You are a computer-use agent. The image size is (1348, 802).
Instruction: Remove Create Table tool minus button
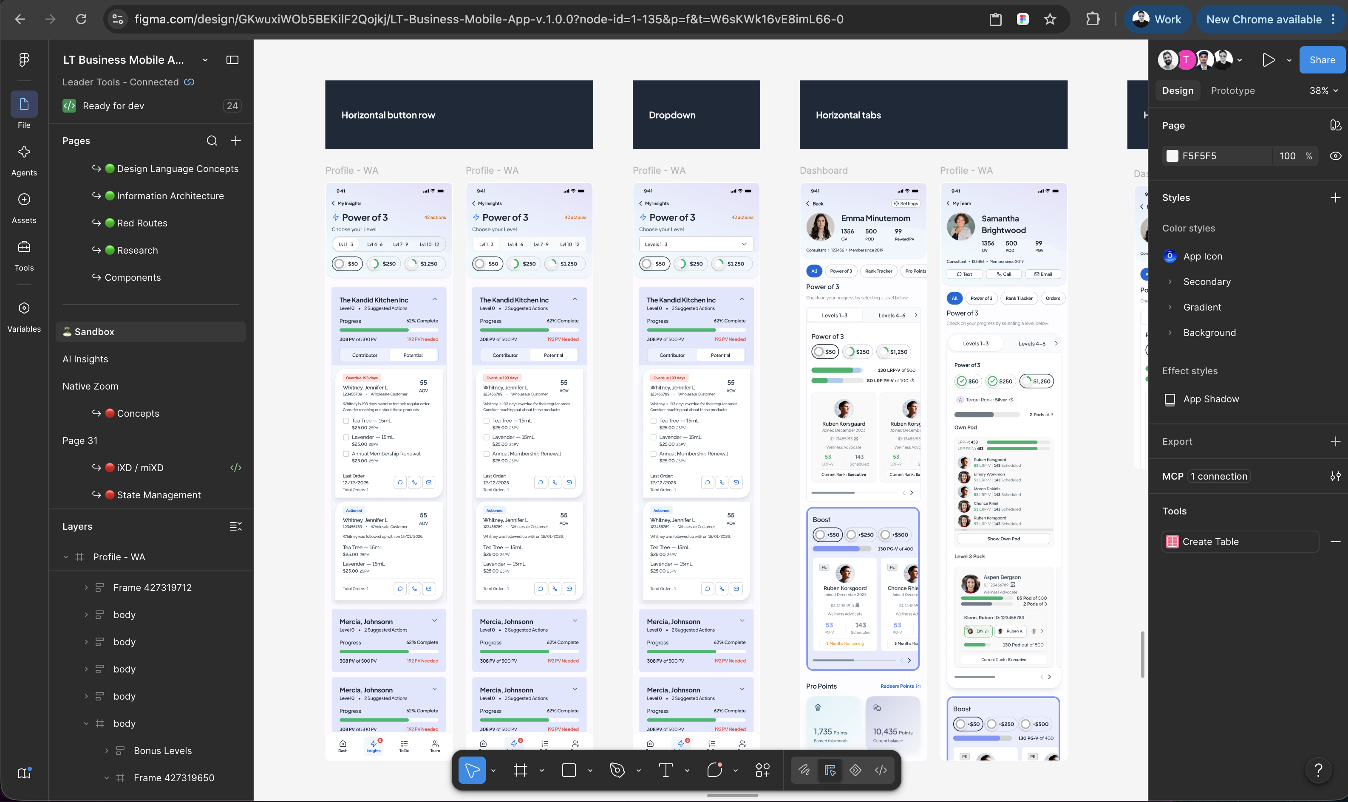(x=1335, y=542)
